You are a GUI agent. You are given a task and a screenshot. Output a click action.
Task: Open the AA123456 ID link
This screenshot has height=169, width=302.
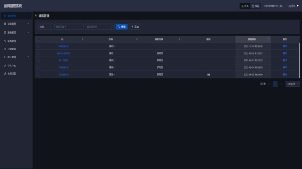[63, 60]
